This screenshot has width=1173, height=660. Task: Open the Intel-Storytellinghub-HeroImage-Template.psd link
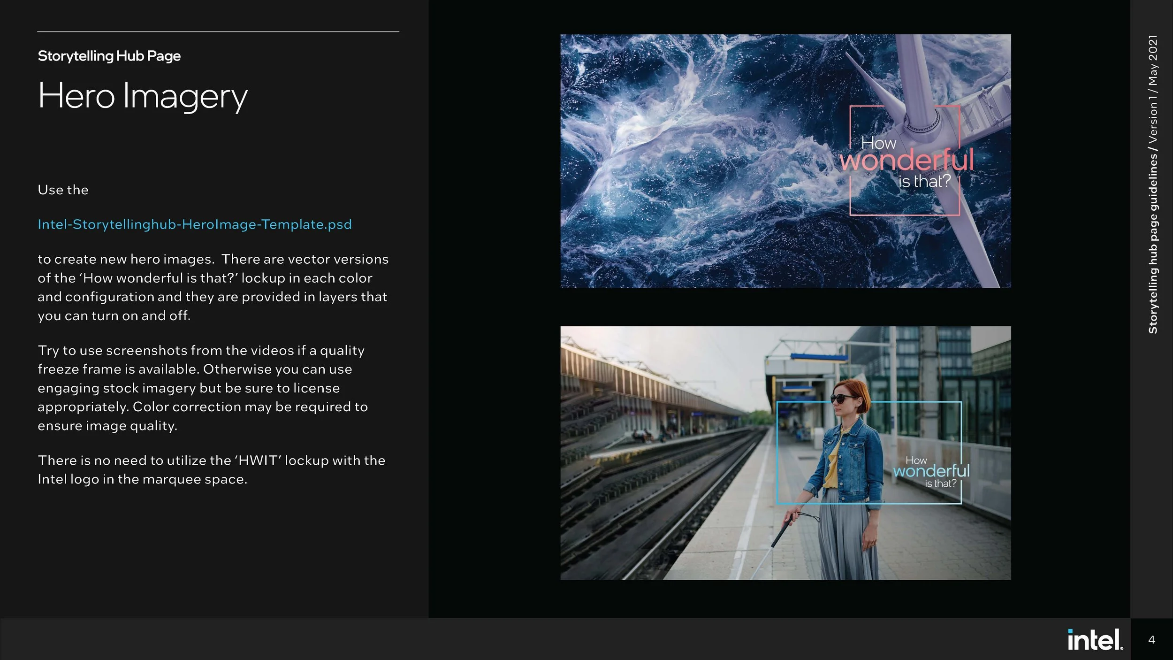(x=194, y=224)
